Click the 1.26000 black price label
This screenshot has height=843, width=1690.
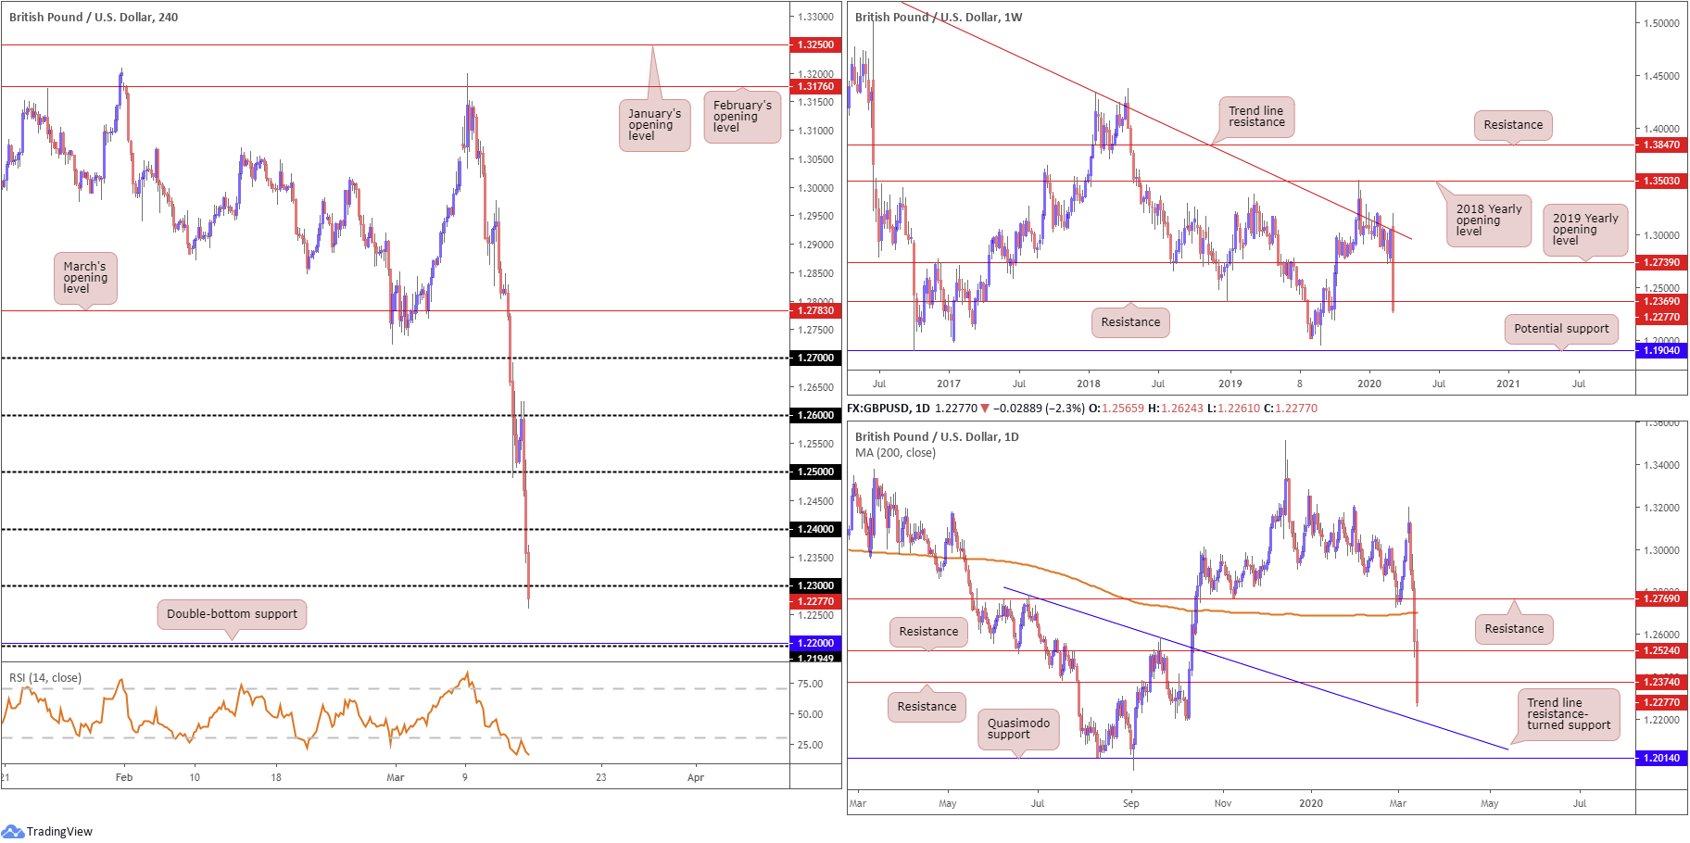(815, 415)
